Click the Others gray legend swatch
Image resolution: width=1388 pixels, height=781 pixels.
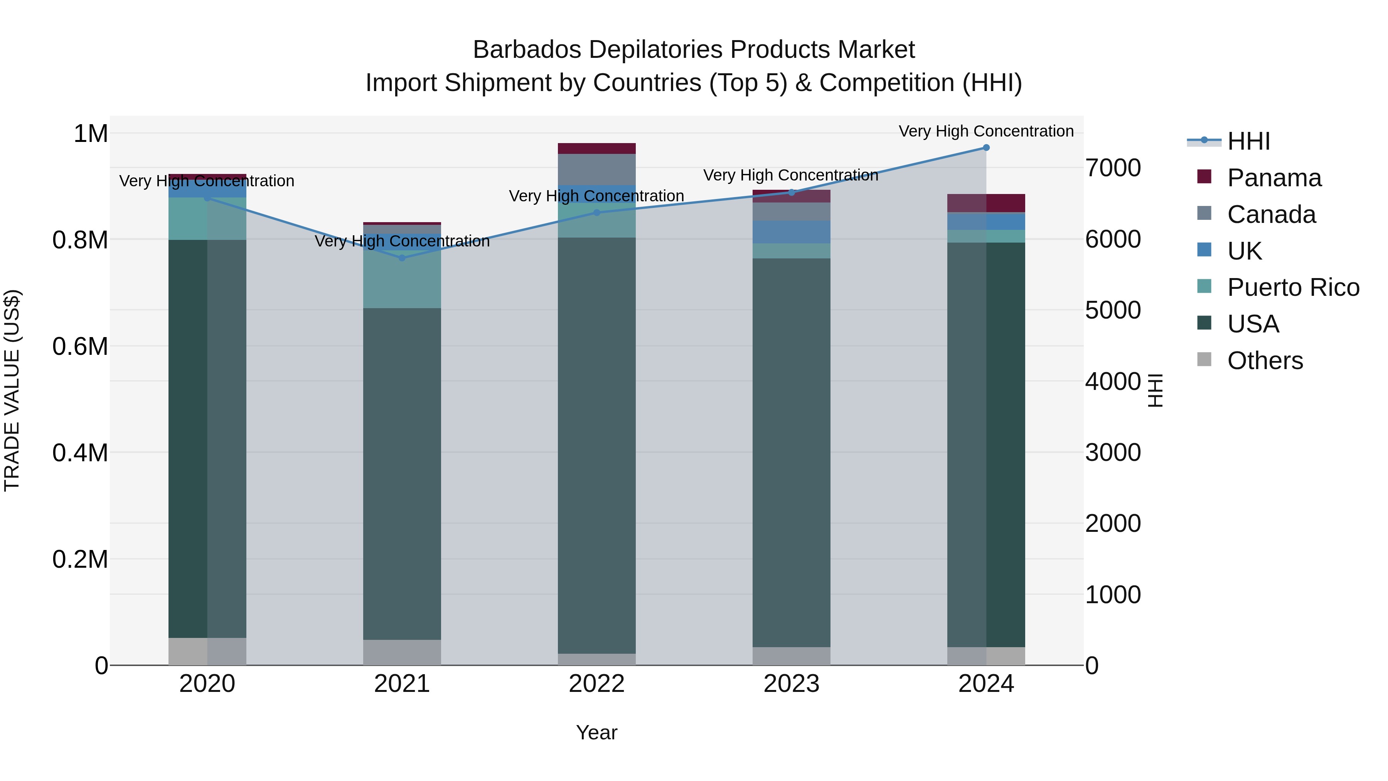[1204, 359]
